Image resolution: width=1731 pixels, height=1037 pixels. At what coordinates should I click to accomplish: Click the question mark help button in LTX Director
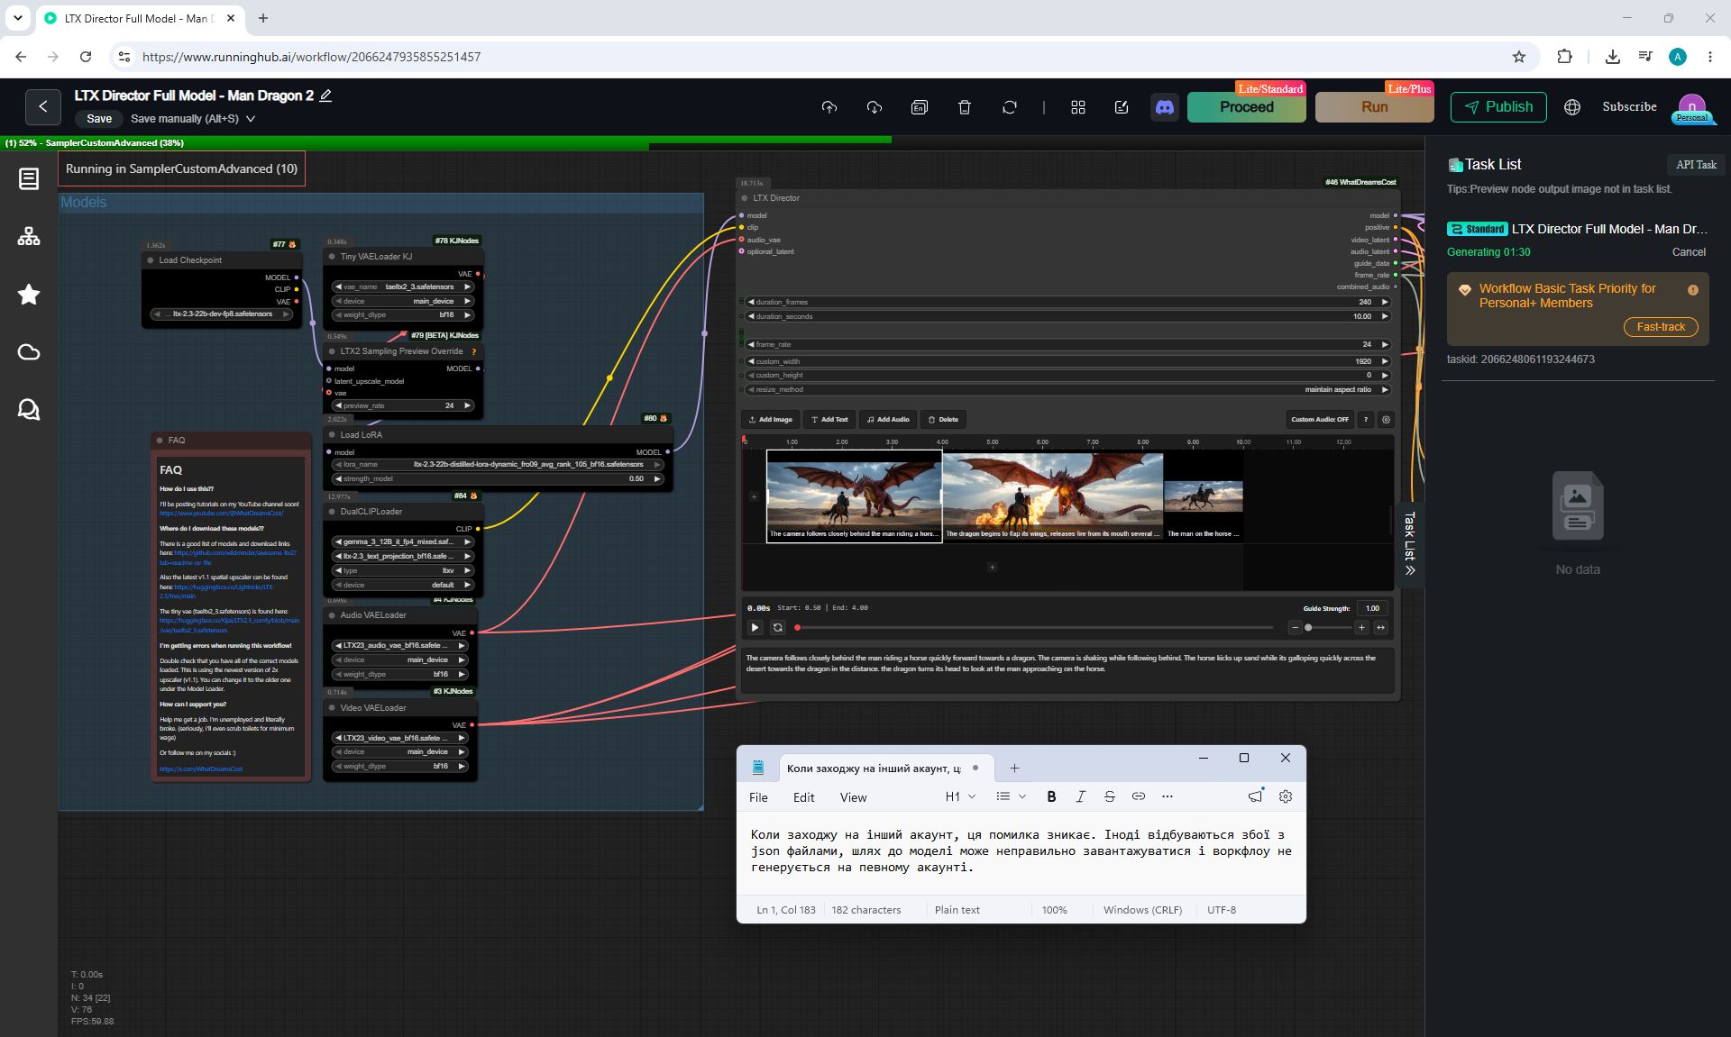click(x=1366, y=420)
